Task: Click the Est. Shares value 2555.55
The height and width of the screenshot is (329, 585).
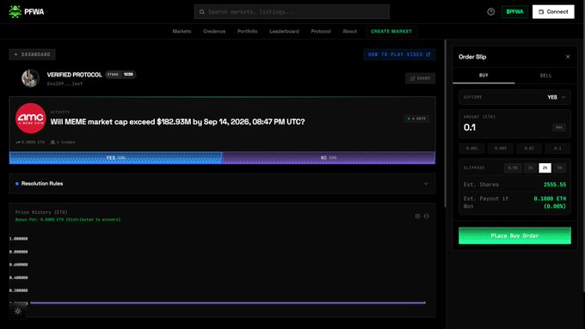Action: 554,185
